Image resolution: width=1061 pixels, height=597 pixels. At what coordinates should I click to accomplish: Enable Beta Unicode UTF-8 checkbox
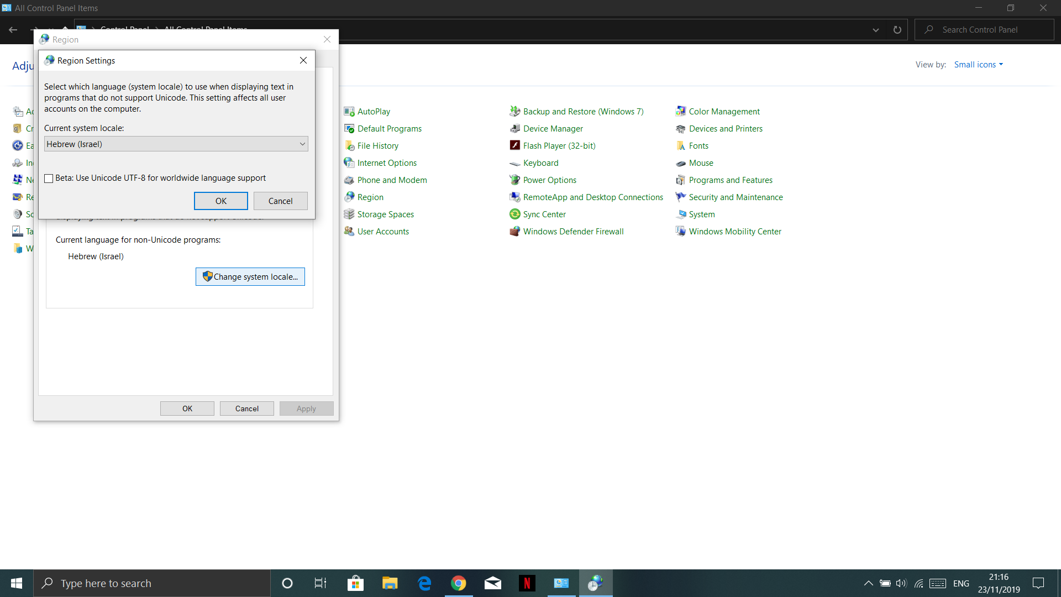click(49, 179)
